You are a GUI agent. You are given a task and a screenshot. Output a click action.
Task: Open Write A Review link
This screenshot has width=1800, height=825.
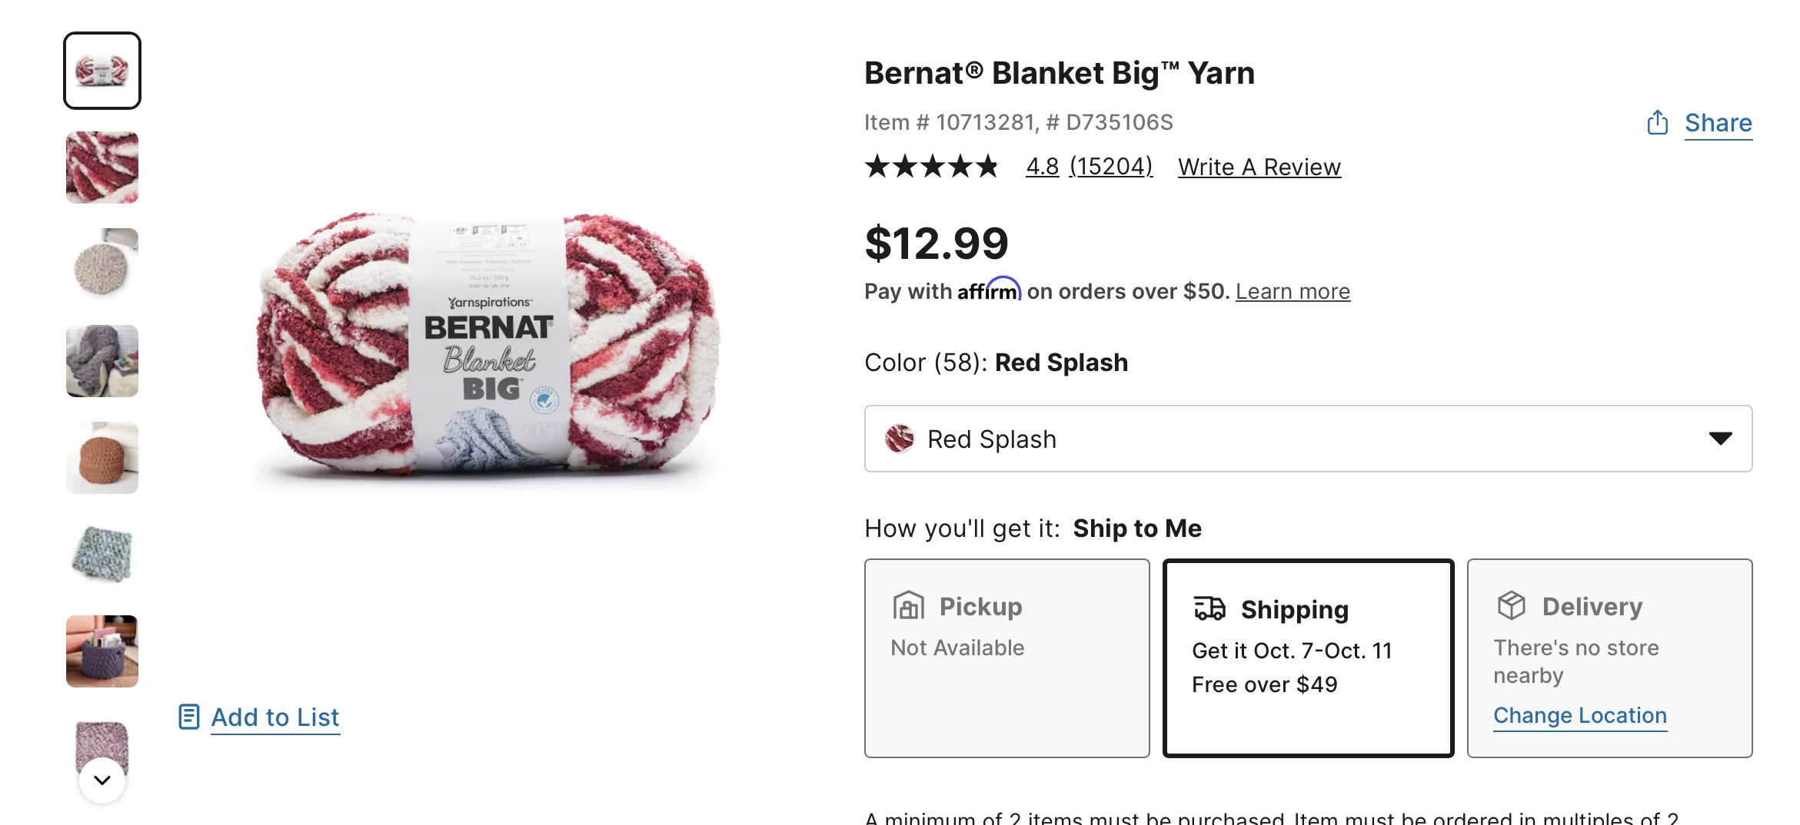(1259, 167)
